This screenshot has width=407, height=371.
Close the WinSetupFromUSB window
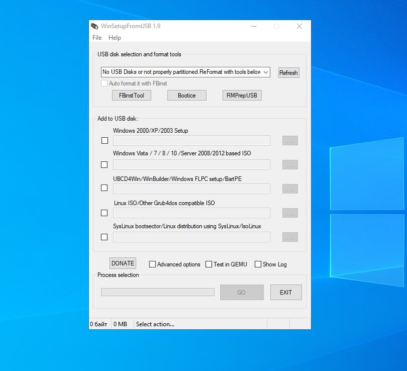click(299, 26)
